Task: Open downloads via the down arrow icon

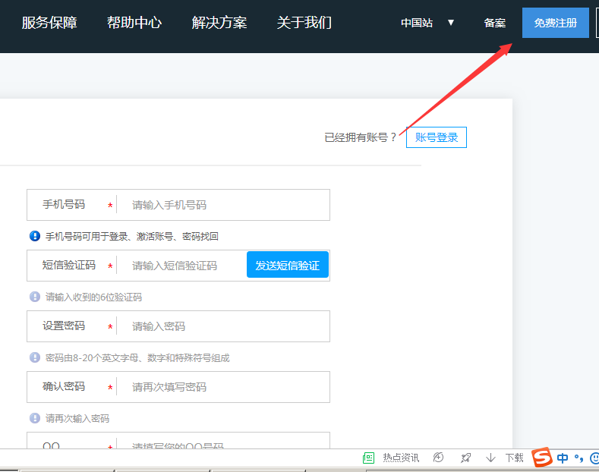Action: (x=490, y=458)
